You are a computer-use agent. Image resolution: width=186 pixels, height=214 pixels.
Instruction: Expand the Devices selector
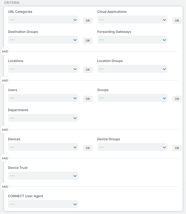point(43,147)
